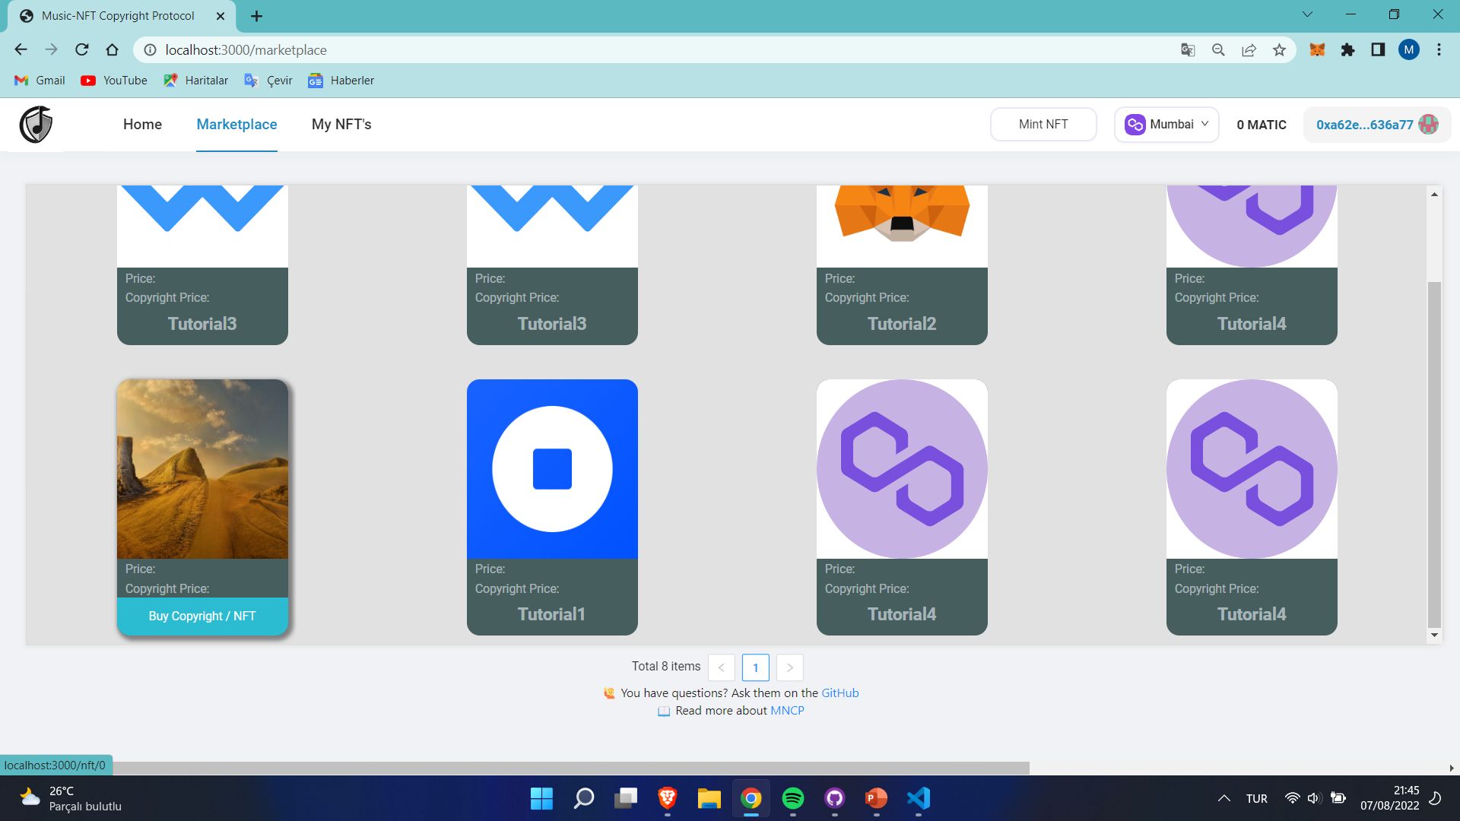This screenshot has width=1460, height=821.
Task: Click the wallet avatar blockie icon
Action: click(x=1428, y=124)
